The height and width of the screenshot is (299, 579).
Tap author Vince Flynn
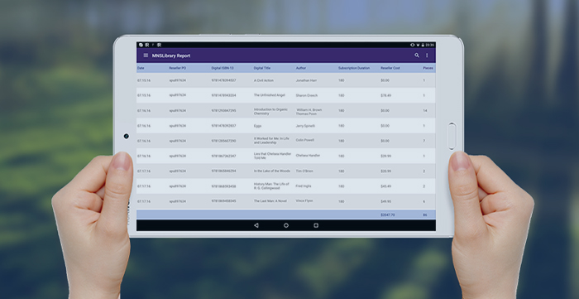coord(304,201)
